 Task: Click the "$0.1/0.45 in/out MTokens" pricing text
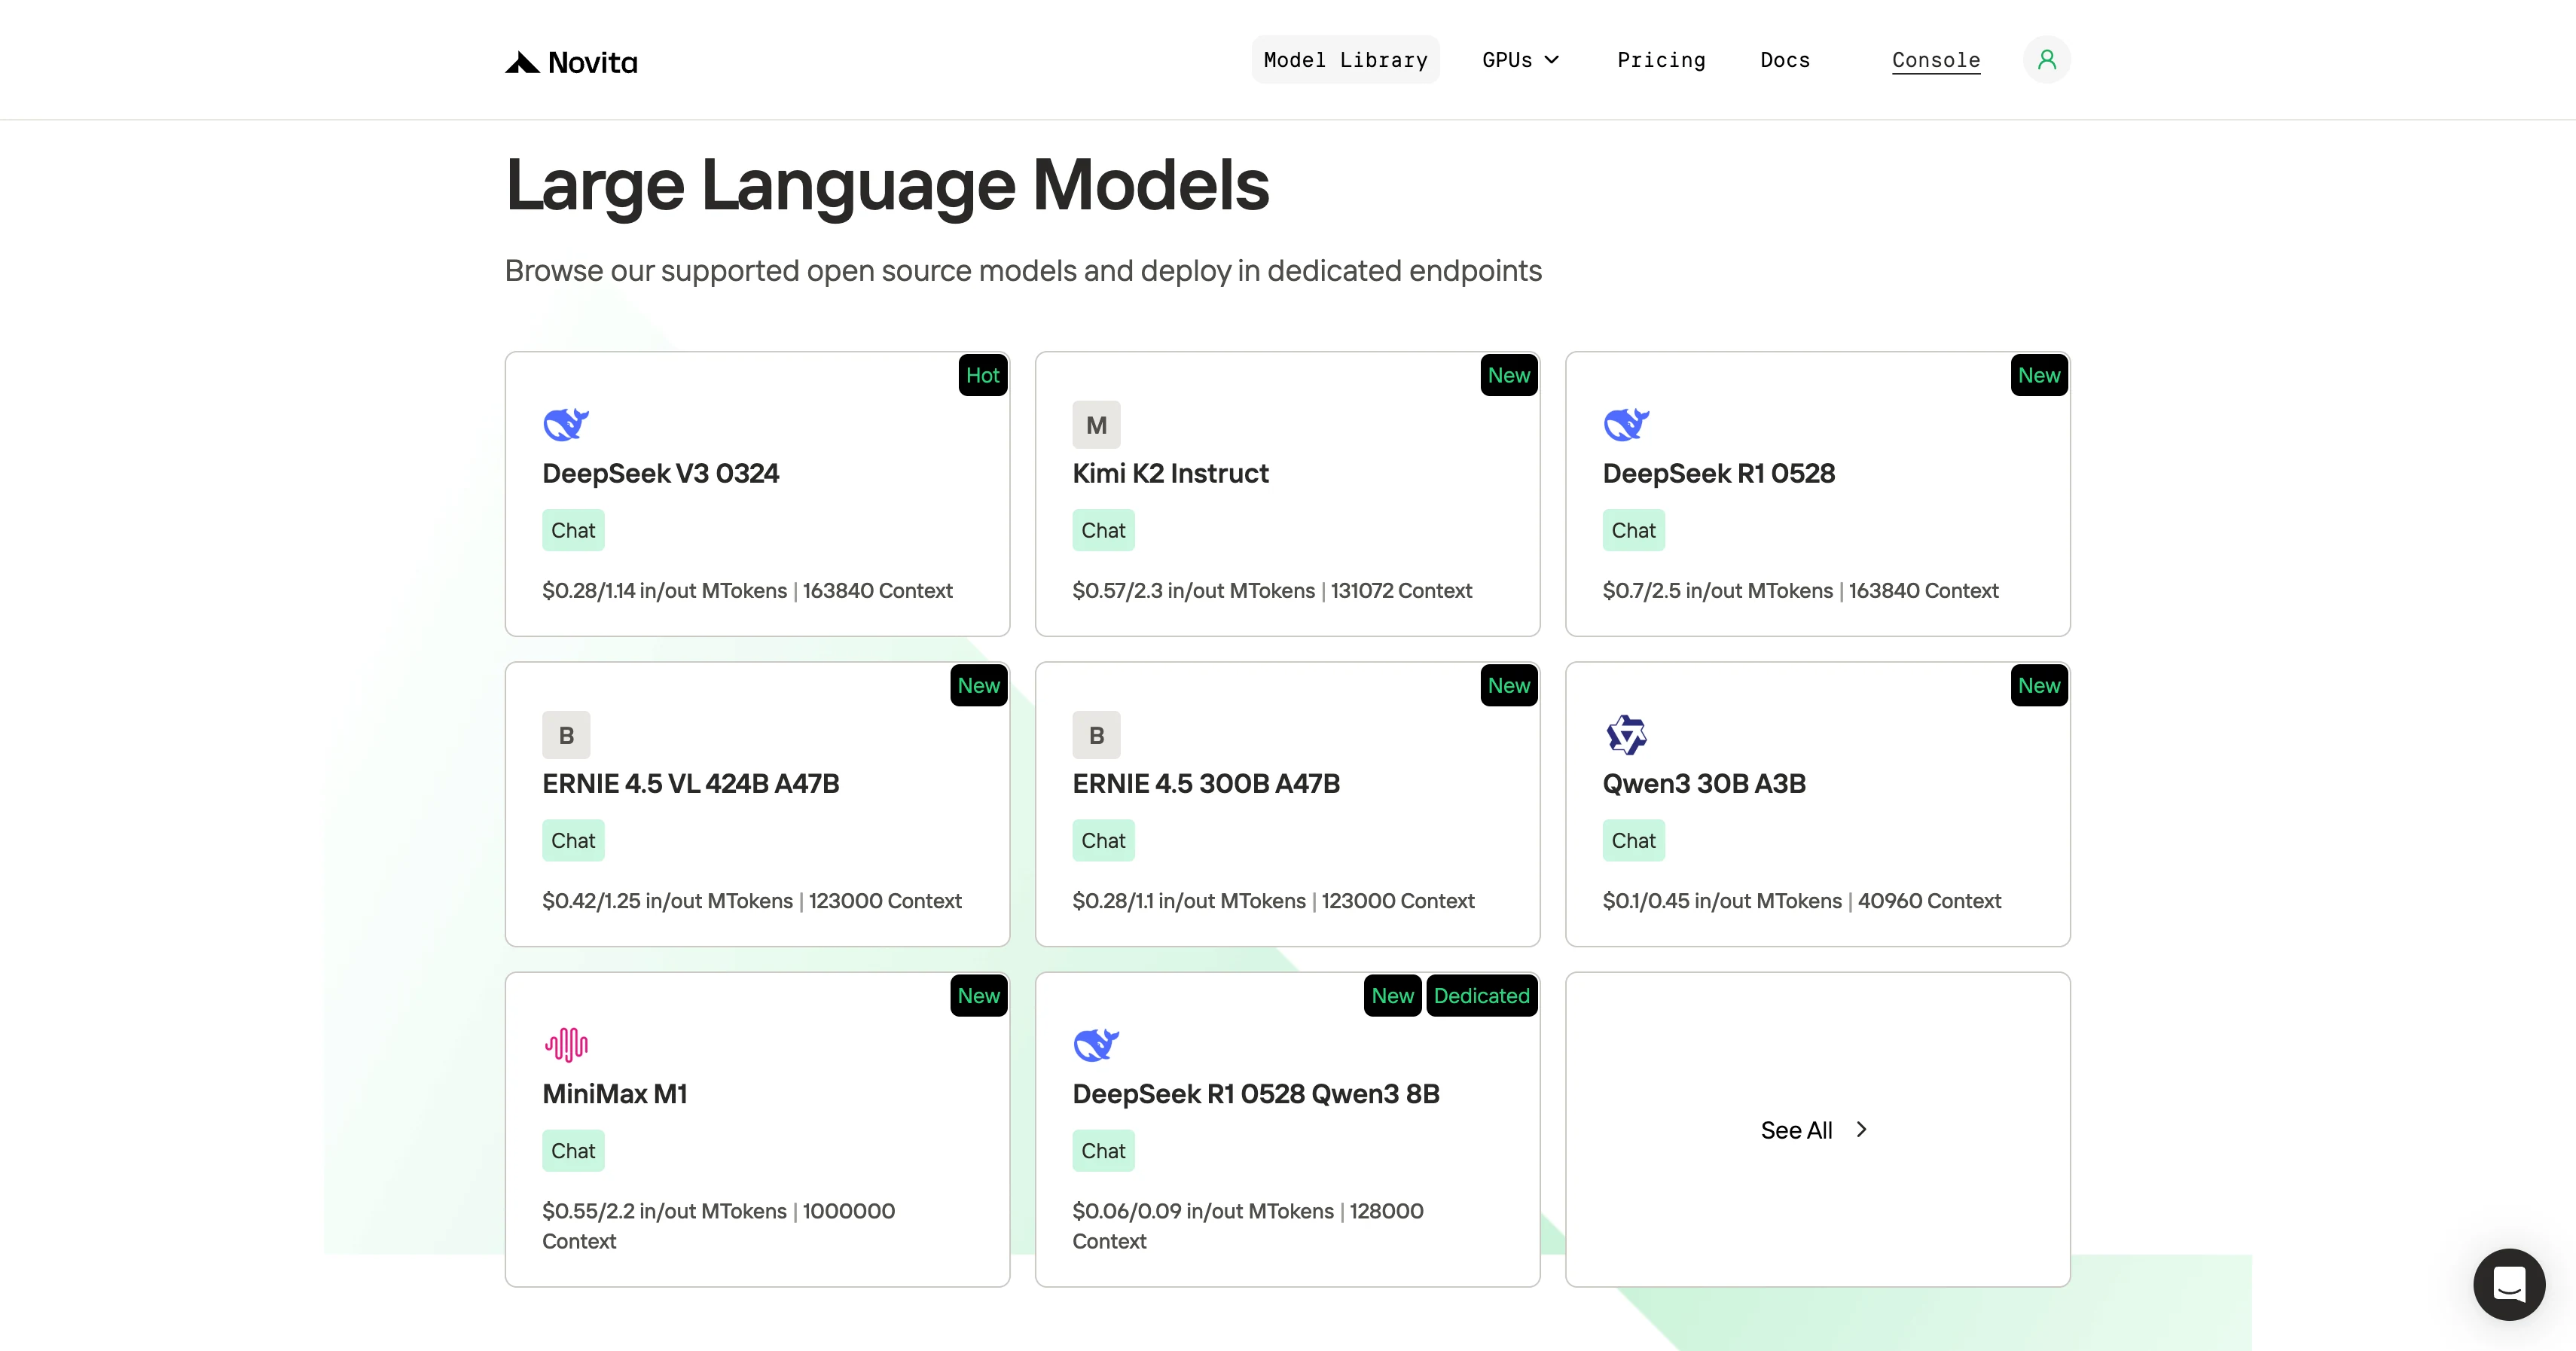[1722, 900]
